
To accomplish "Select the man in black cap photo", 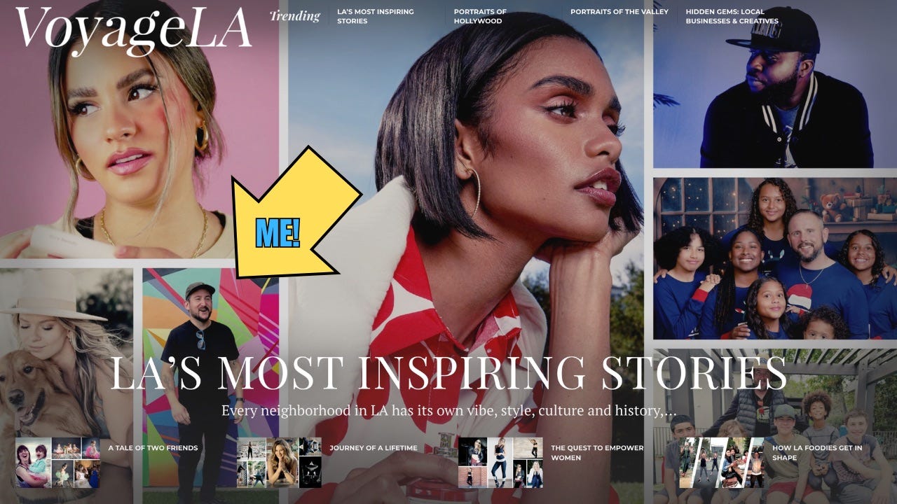I will tap(775, 84).
